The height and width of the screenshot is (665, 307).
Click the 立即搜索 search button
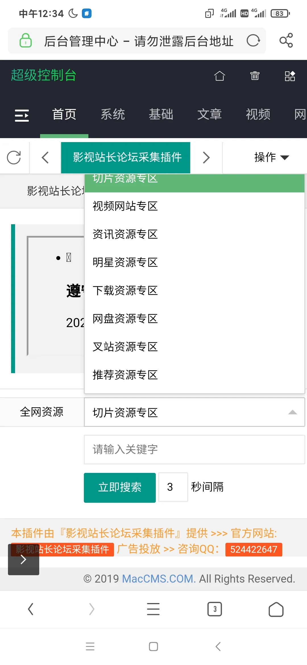tap(119, 487)
